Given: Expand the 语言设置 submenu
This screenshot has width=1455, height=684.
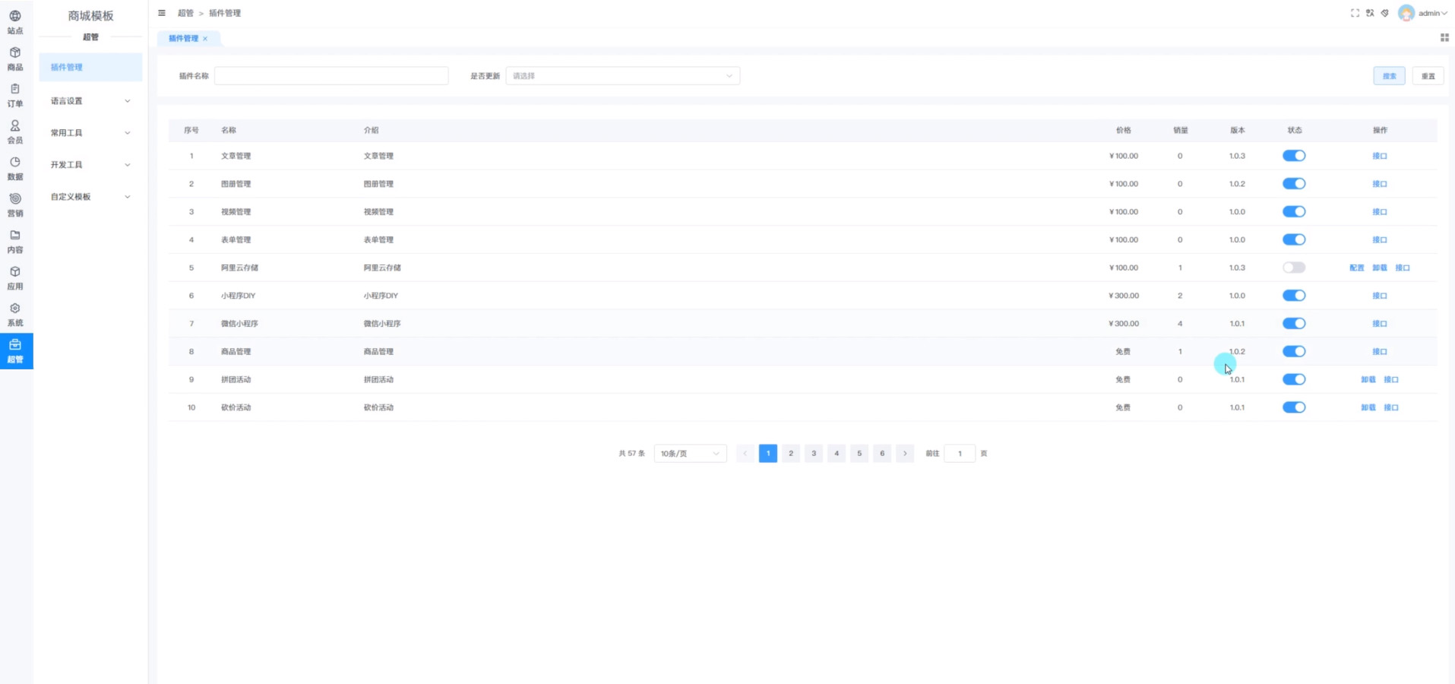Looking at the screenshot, I should coord(90,101).
